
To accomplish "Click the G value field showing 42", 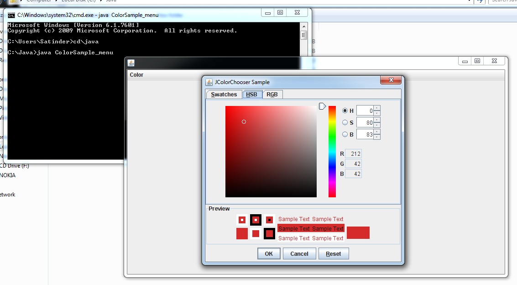I will tap(354, 164).
